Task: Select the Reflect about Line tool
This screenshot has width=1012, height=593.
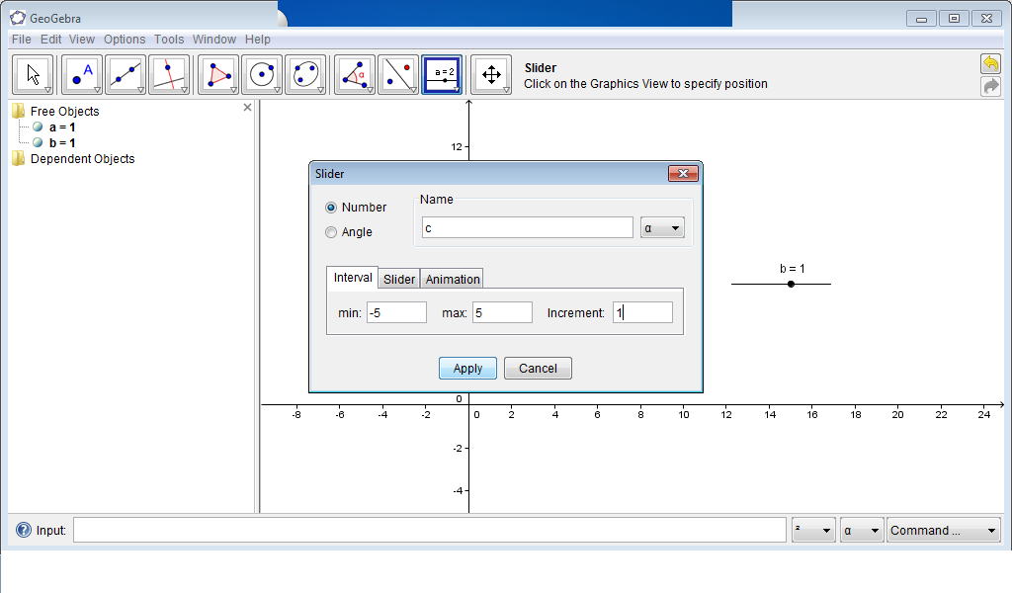Action: 398,75
